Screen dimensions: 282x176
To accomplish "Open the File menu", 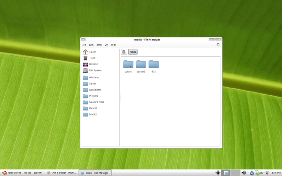I will click(x=84, y=45).
